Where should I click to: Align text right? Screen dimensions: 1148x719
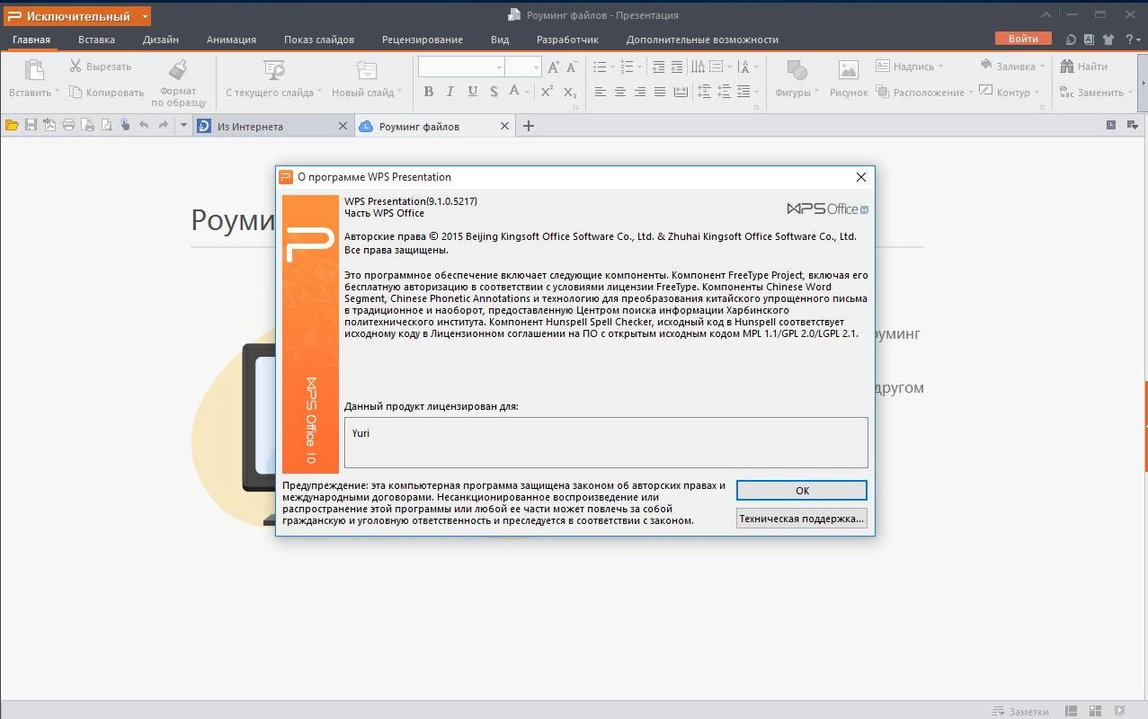point(640,92)
